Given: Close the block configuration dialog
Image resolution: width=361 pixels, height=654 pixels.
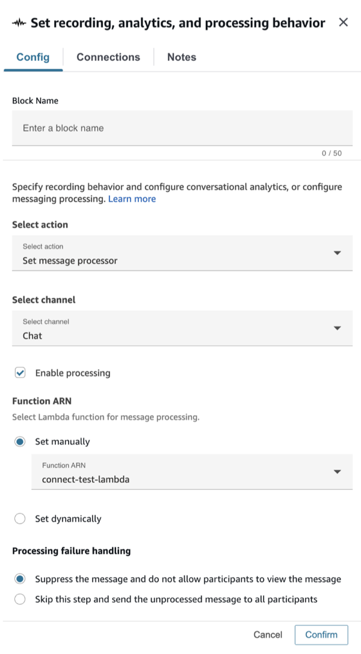Looking at the screenshot, I should click(344, 22).
